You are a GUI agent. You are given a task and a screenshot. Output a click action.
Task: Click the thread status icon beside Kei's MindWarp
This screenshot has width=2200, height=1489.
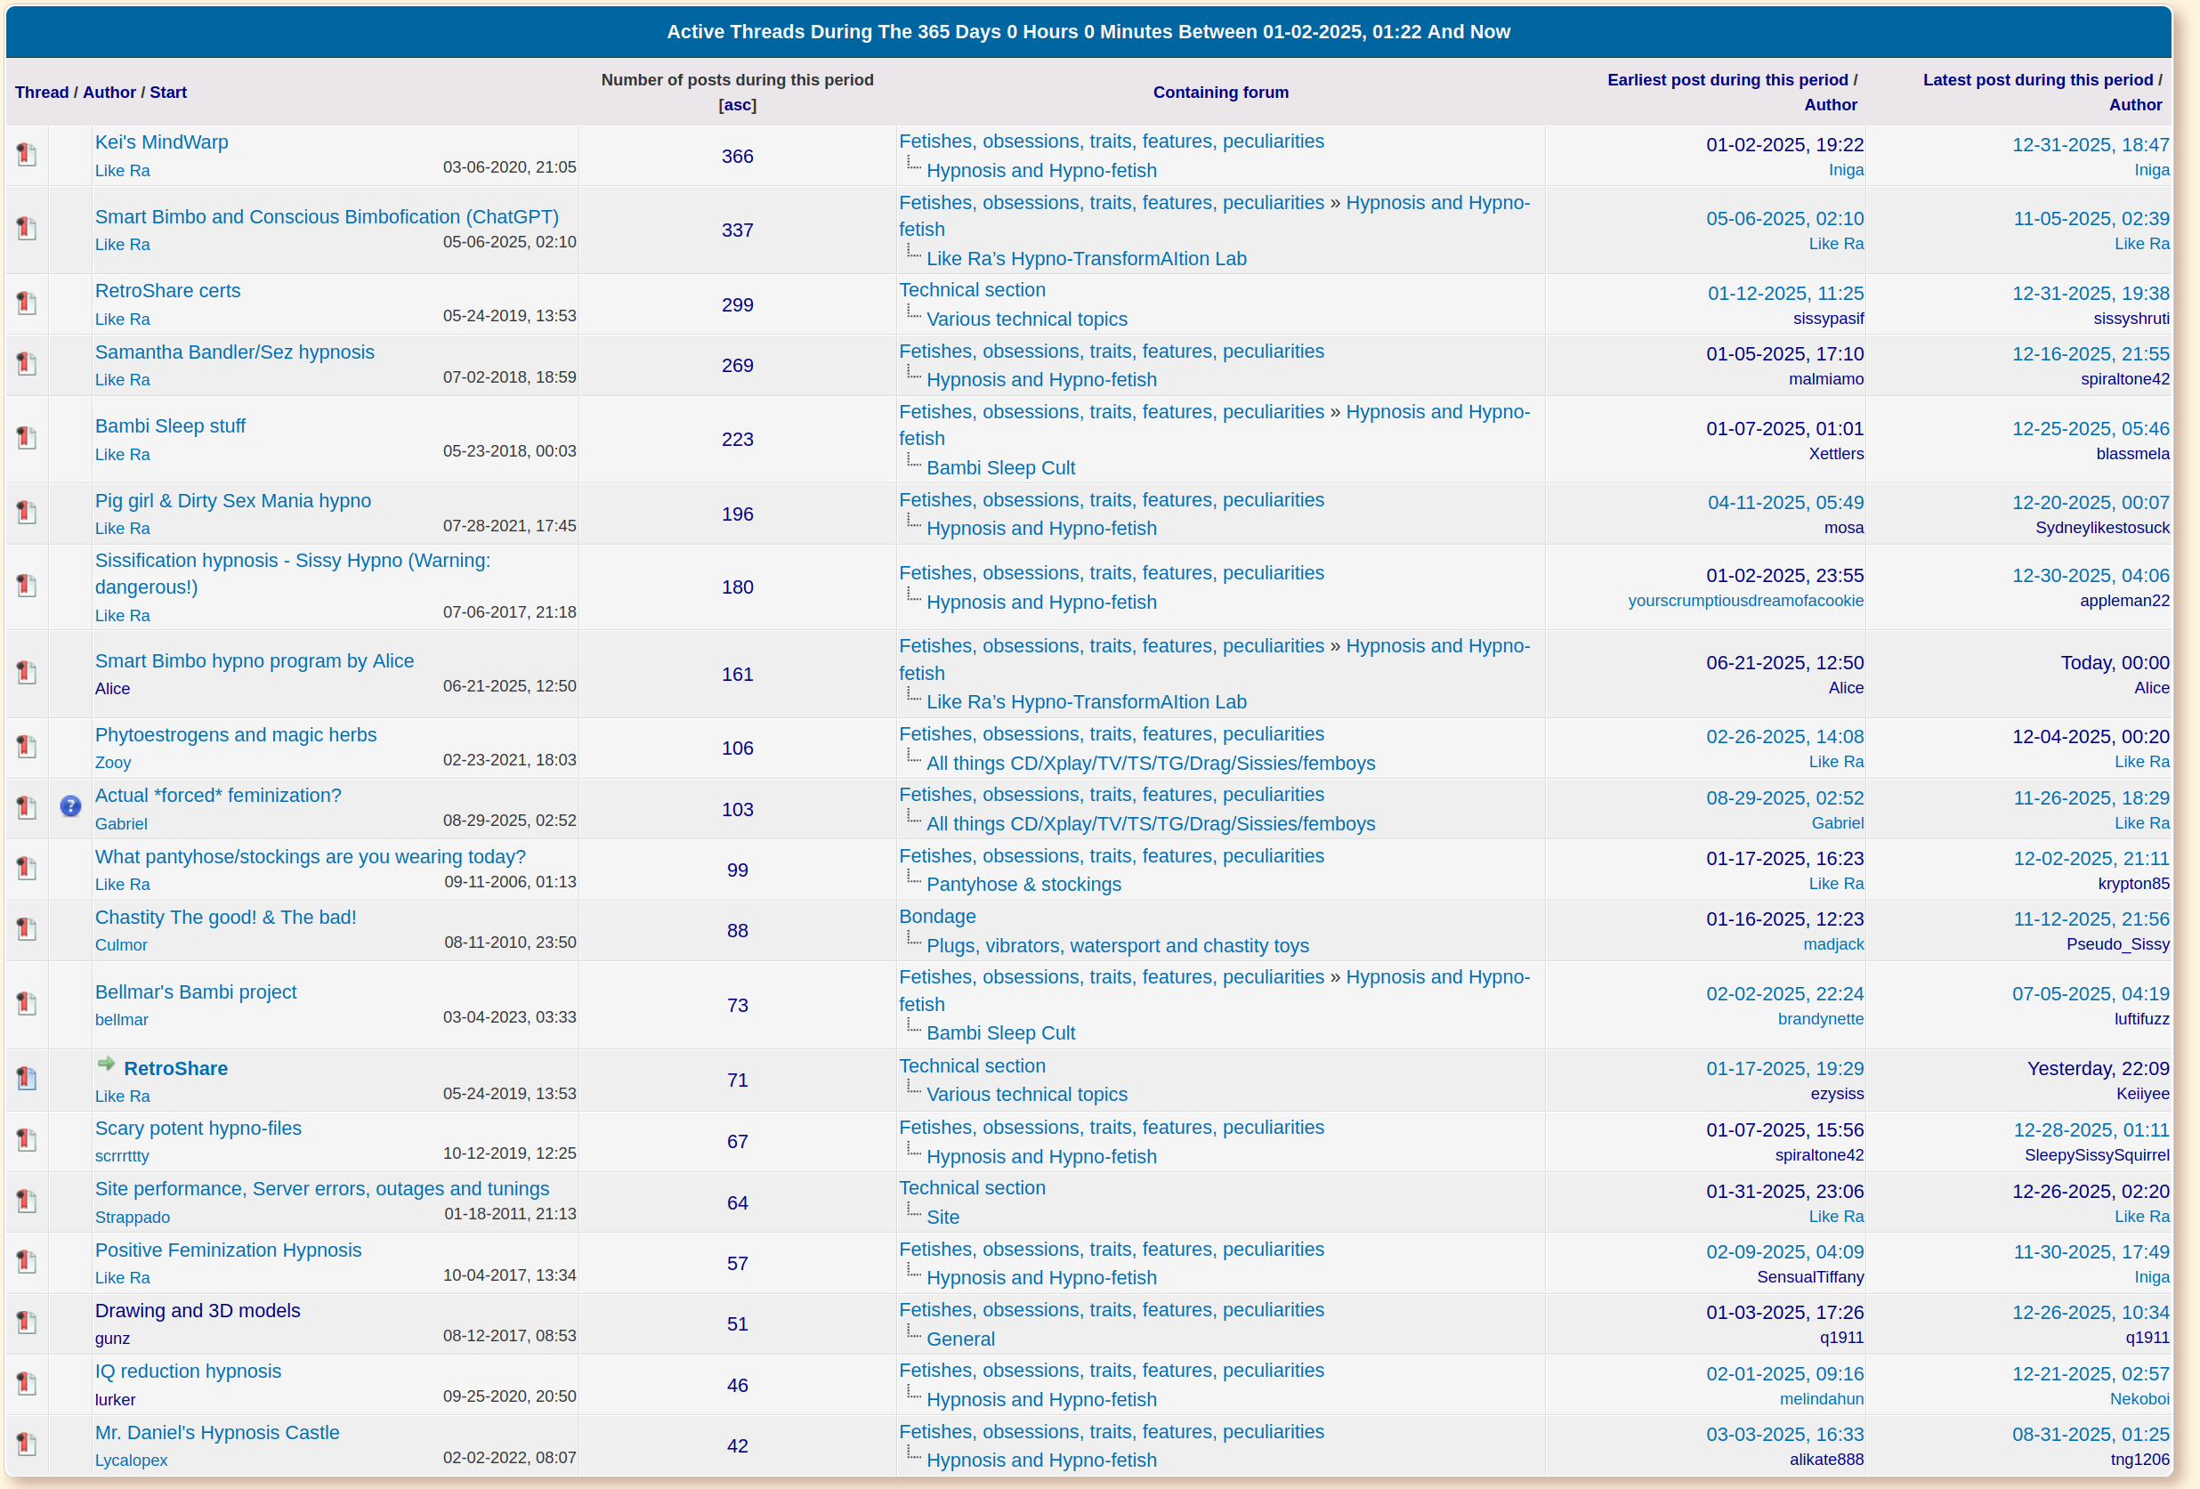(27, 155)
